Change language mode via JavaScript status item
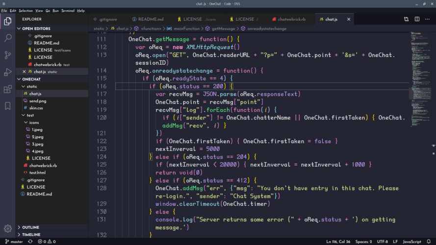The image size is (436, 245). (x=412, y=242)
